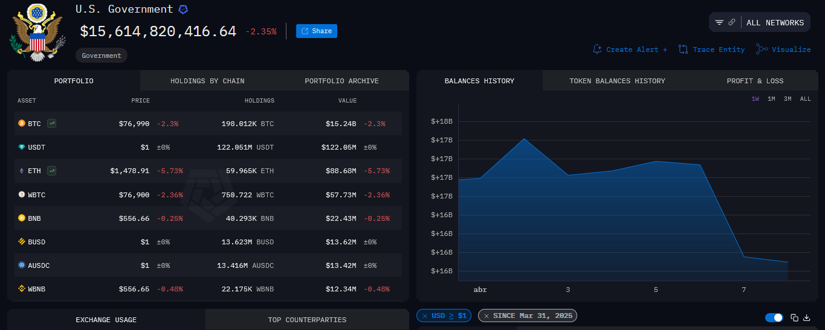Select the BALANCES HISTORY tab
This screenshot has width=825, height=330.
pyautogui.click(x=479, y=81)
